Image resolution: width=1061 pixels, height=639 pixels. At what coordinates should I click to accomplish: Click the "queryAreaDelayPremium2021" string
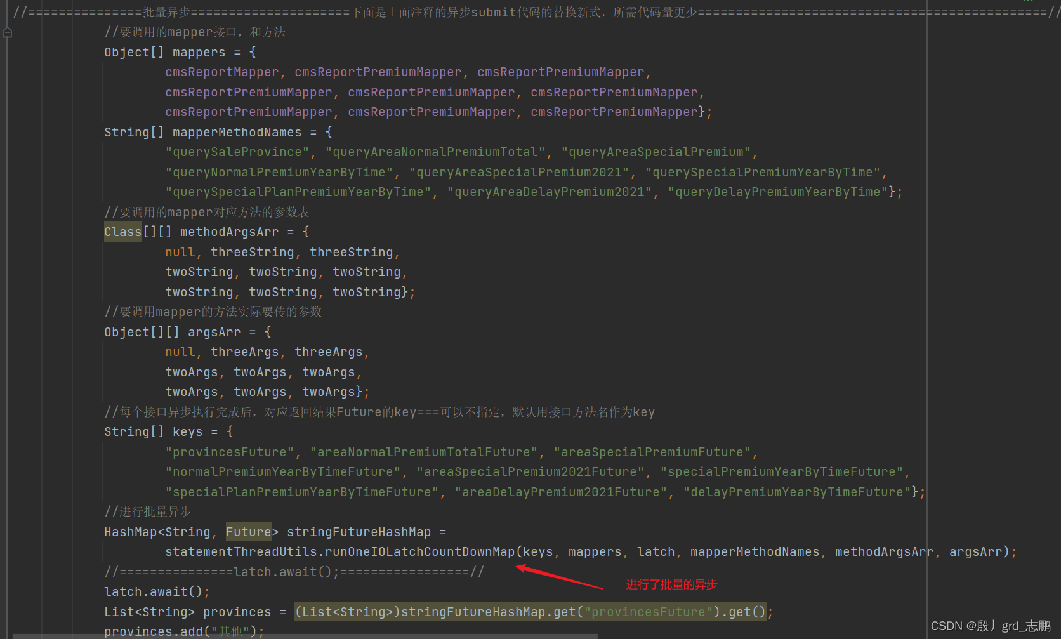550,192
